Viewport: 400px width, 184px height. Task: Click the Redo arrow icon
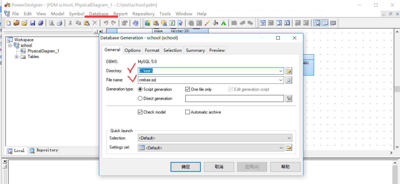click(x=114, y=23)
